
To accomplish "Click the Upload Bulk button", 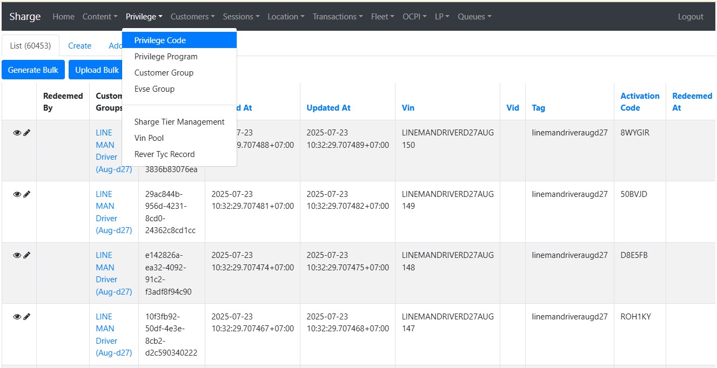I will [x=97, y=70].
